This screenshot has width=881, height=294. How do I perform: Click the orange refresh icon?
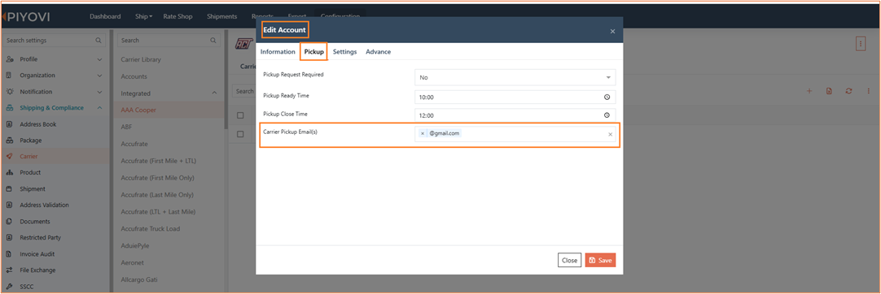tap(849, 91)
